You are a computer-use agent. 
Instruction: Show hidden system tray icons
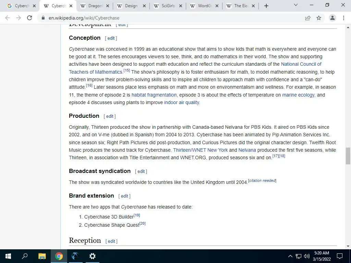coord(290,256)
